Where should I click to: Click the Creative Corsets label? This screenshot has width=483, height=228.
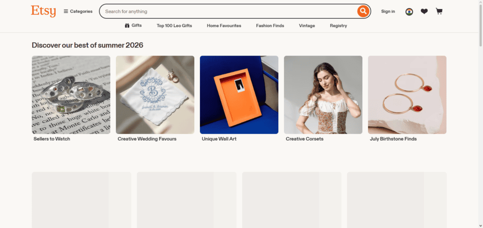point(305,139)
